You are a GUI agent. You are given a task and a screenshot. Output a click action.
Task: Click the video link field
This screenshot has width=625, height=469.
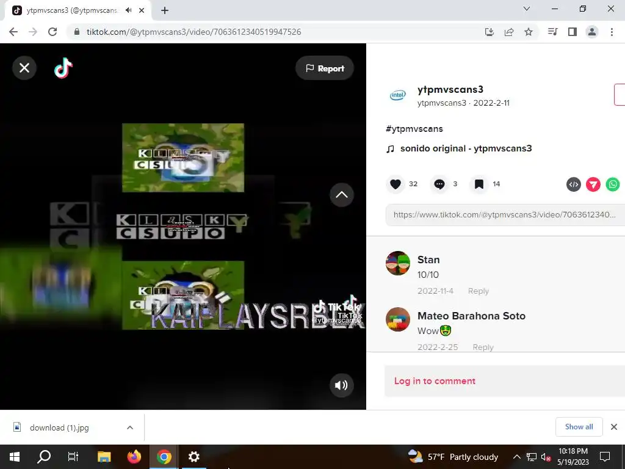[x=505, y=214]
